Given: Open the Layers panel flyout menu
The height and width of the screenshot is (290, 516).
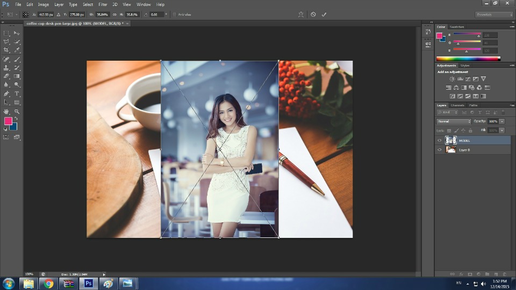Looking at the screenshot, I should pyautogui.click(x=512, y=105).
